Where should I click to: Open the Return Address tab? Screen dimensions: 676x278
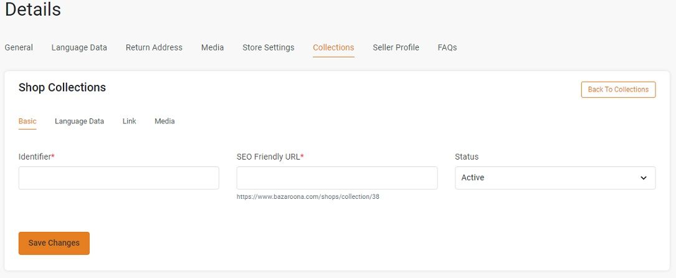click(x=154, y=47)
